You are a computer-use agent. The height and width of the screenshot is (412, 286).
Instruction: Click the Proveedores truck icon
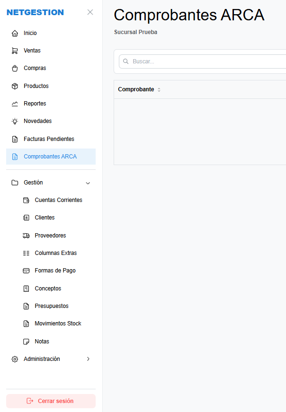(x=26, y=235)
